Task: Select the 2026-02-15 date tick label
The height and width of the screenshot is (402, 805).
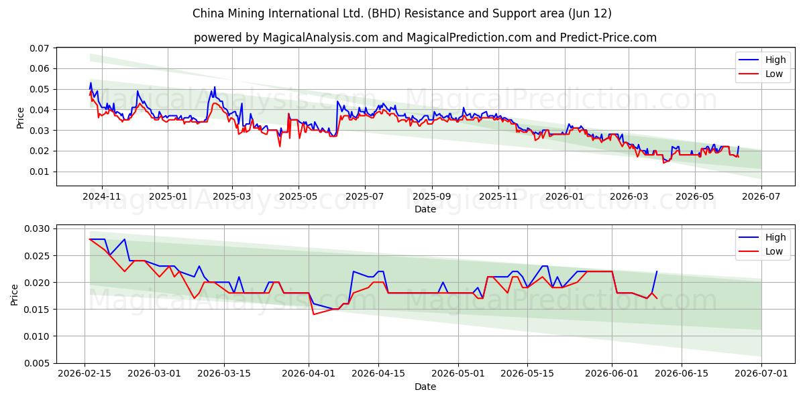Action: coord(85,375)
